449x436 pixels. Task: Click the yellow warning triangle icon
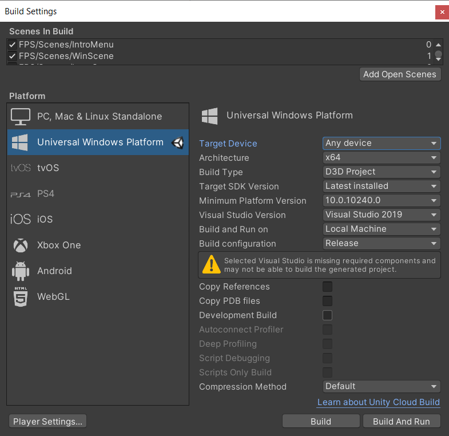coord(211,264)
